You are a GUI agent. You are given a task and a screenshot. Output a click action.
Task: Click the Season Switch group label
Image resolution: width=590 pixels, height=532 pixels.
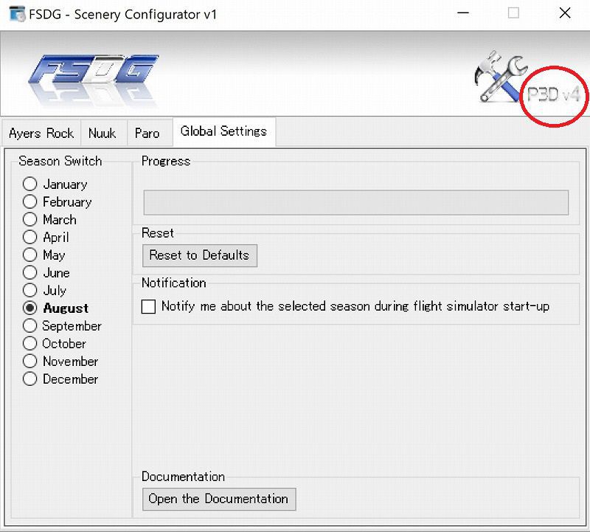coord(60,161)
